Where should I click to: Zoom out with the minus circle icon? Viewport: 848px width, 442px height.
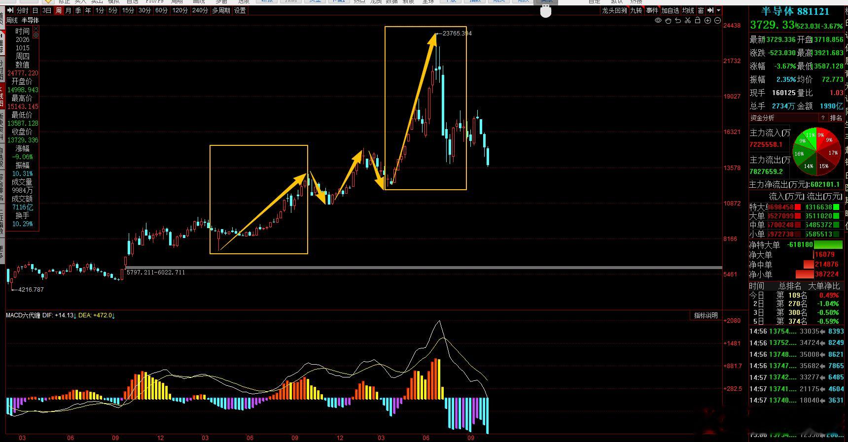click(x=718, y=20)
